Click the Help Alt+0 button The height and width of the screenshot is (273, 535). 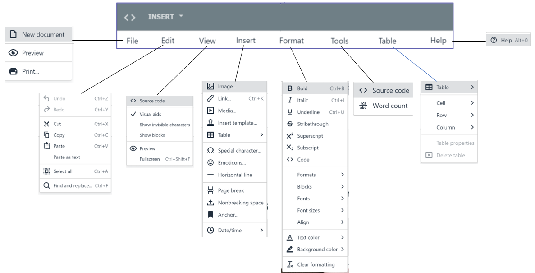click(508, 40)
